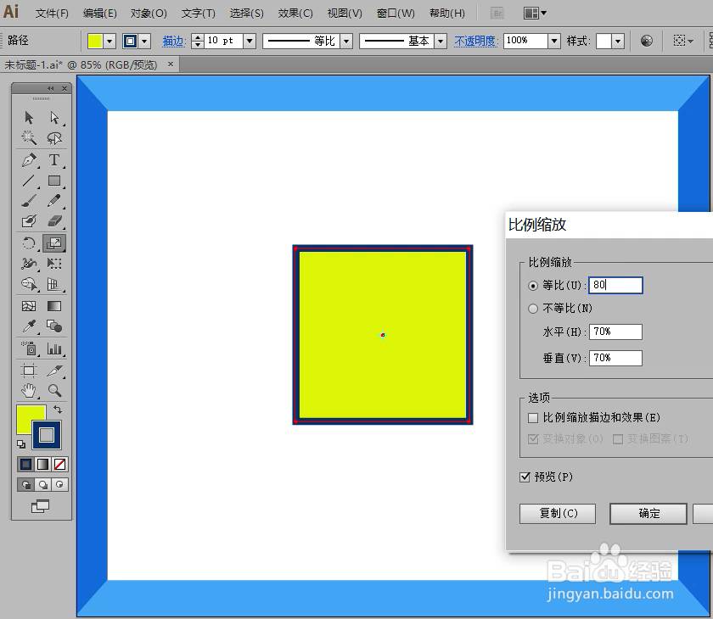
Task: Expand the 基本 brush definition dropdown
Action: coord(442,40)
